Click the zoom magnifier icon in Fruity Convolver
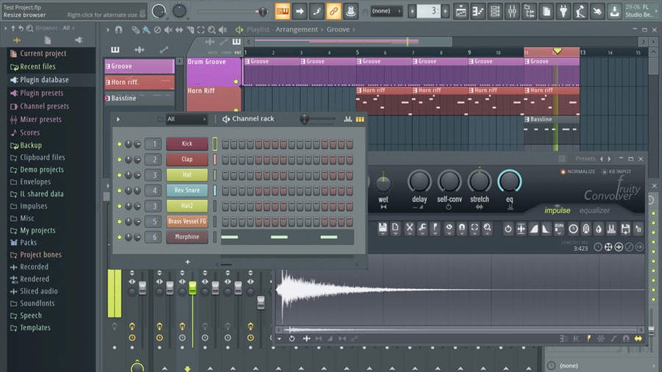 click(488, 228)
